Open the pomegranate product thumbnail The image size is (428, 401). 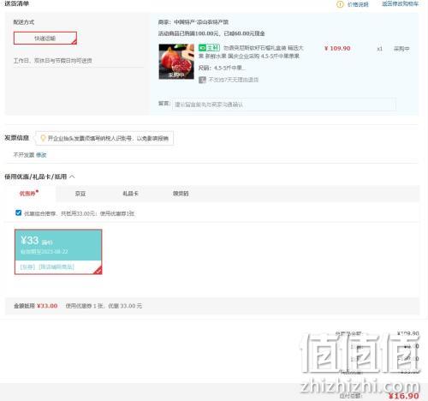pos(176,62)
